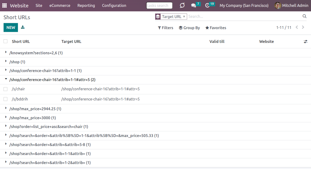
Task: Open the Site menu
Action: 39,6
